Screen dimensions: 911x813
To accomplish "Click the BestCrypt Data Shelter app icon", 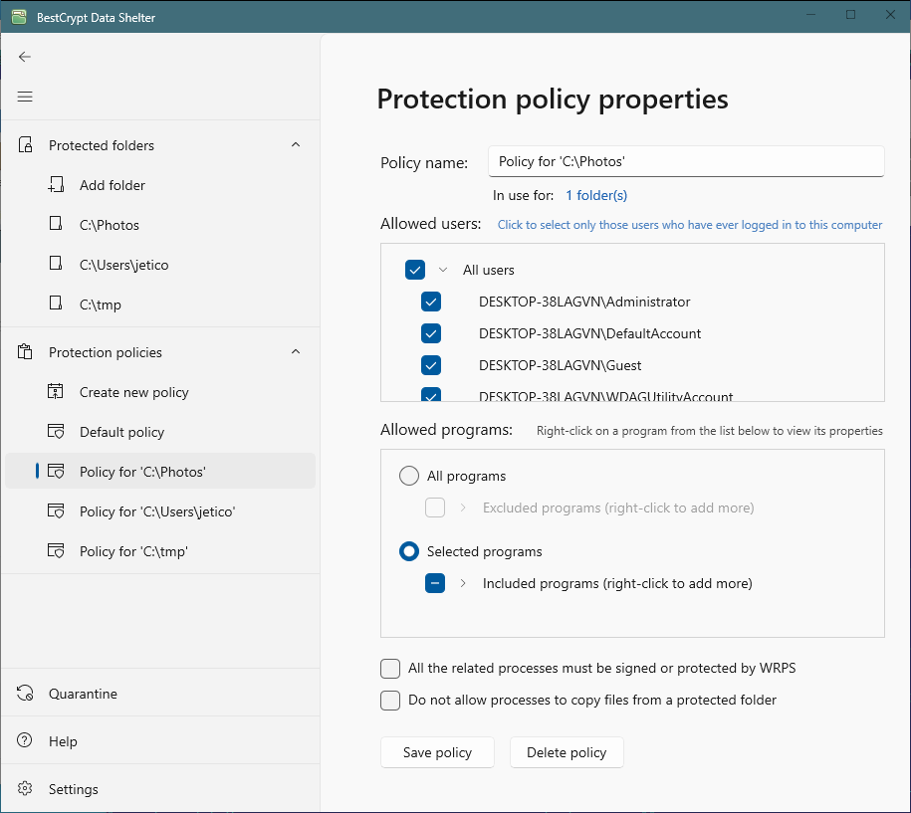I will (x=19, y=17).
